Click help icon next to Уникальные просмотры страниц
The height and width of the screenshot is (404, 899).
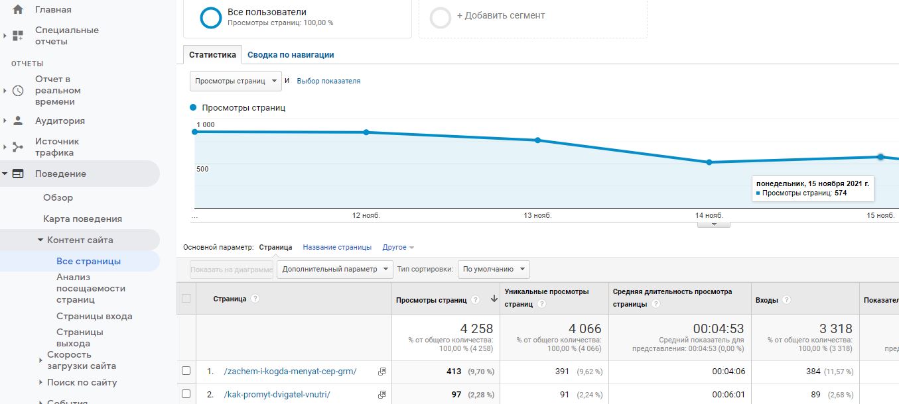click(x=542, y=304)
